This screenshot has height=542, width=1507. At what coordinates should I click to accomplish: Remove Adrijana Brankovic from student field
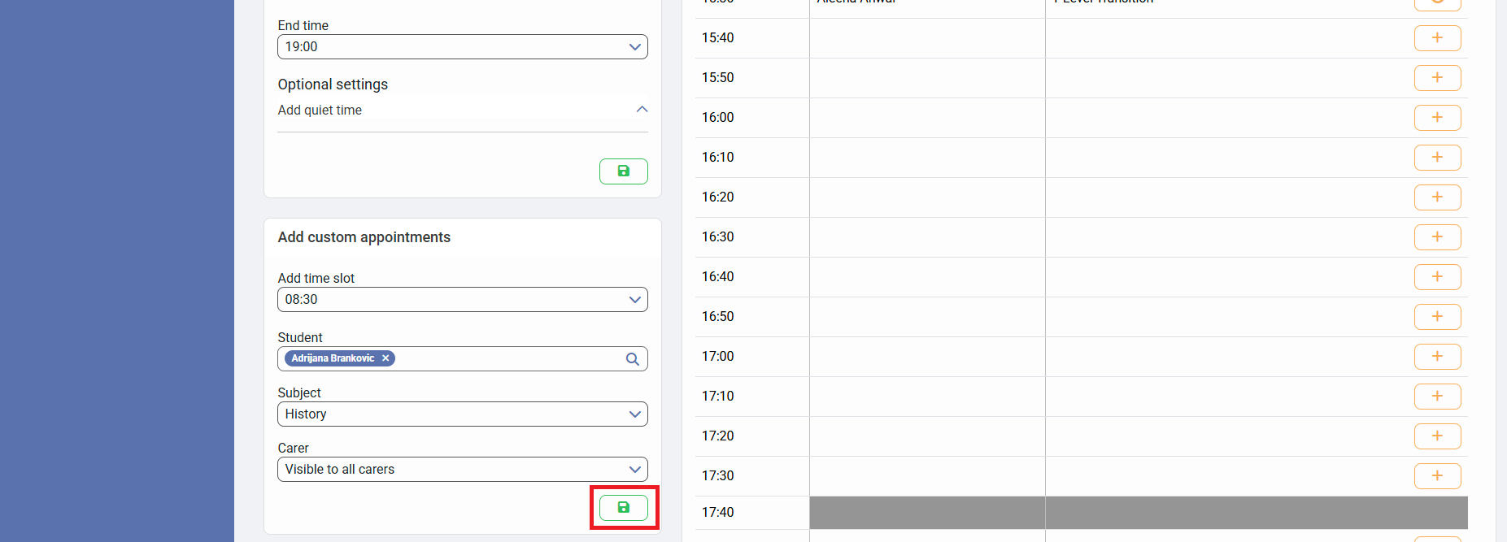tap(385, 358)
